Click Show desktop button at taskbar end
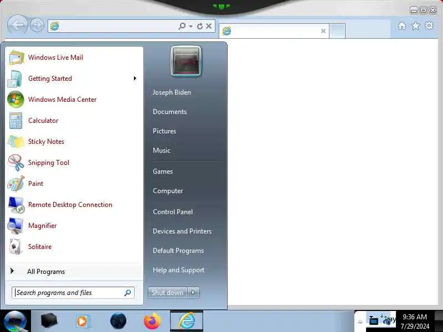 point(439,321)
